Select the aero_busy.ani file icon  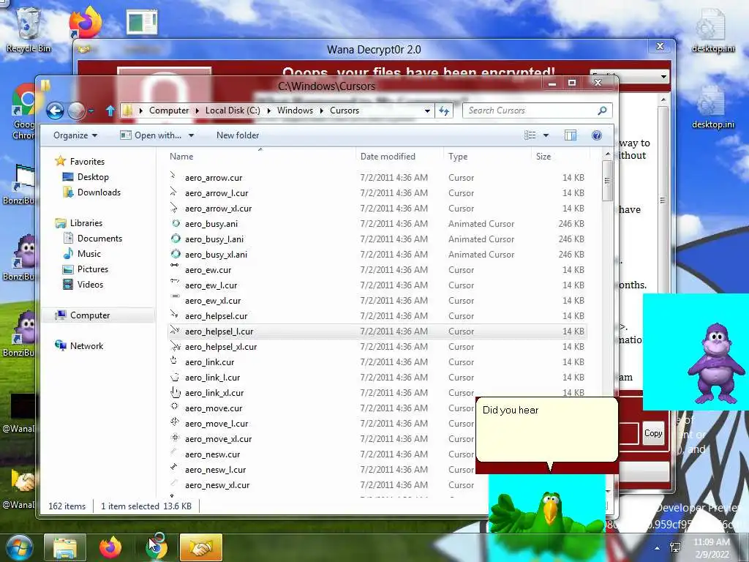pos(176,223)
